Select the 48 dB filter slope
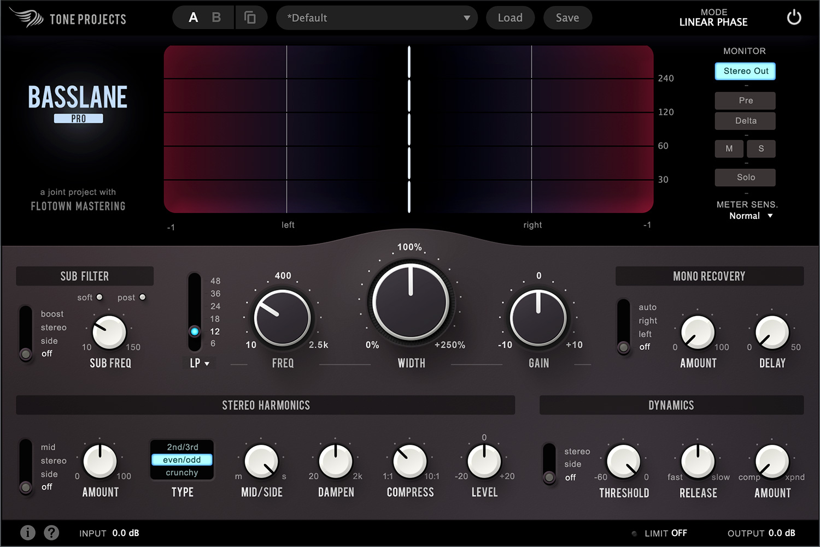This screenshot has height=547, width=820. [x=215, y=281]
